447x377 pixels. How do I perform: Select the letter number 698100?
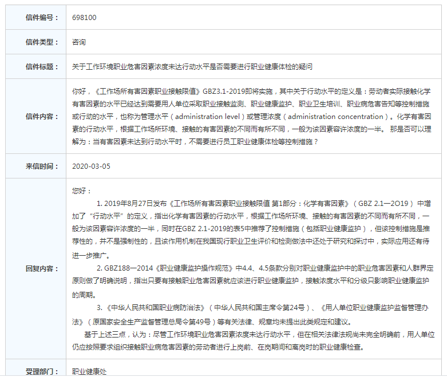(84, 18)
